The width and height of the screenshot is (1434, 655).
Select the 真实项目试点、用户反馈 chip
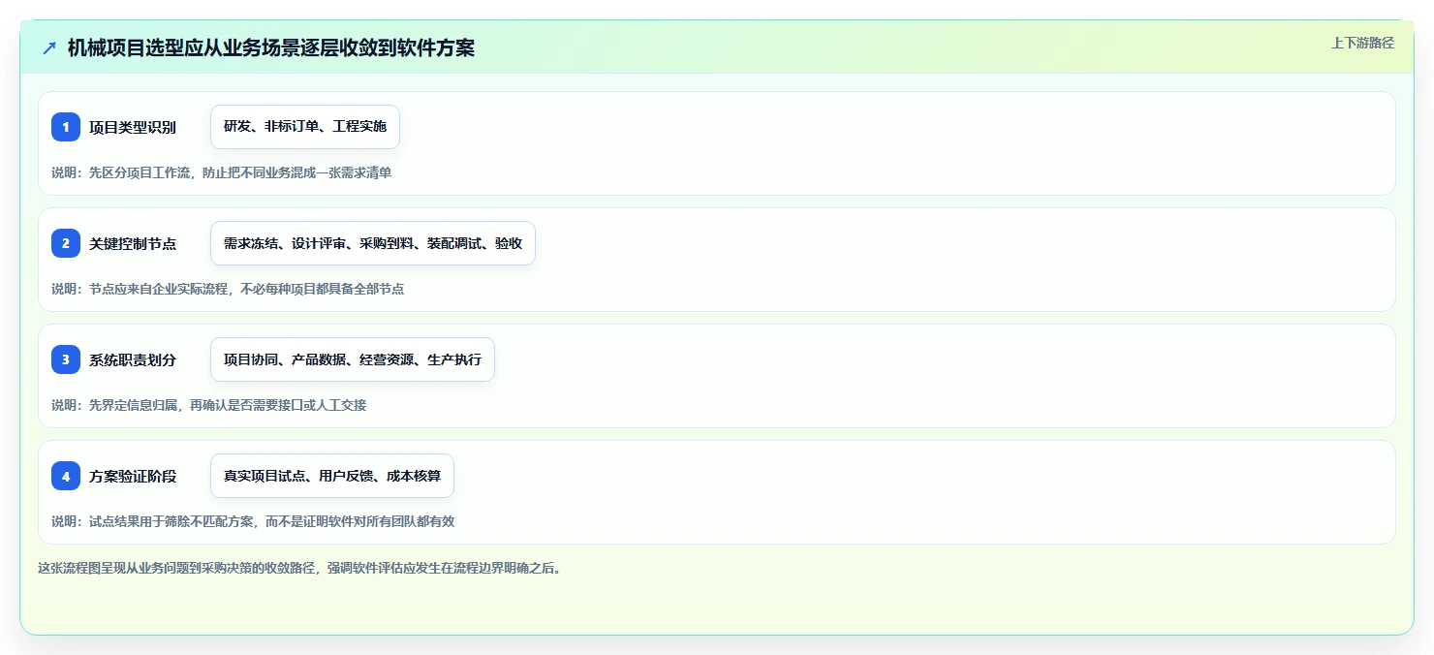332,476
